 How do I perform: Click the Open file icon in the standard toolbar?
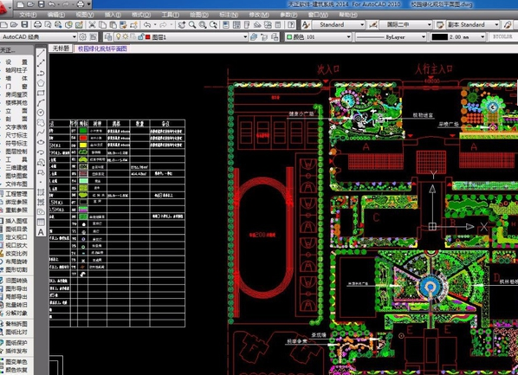(14, 25)
